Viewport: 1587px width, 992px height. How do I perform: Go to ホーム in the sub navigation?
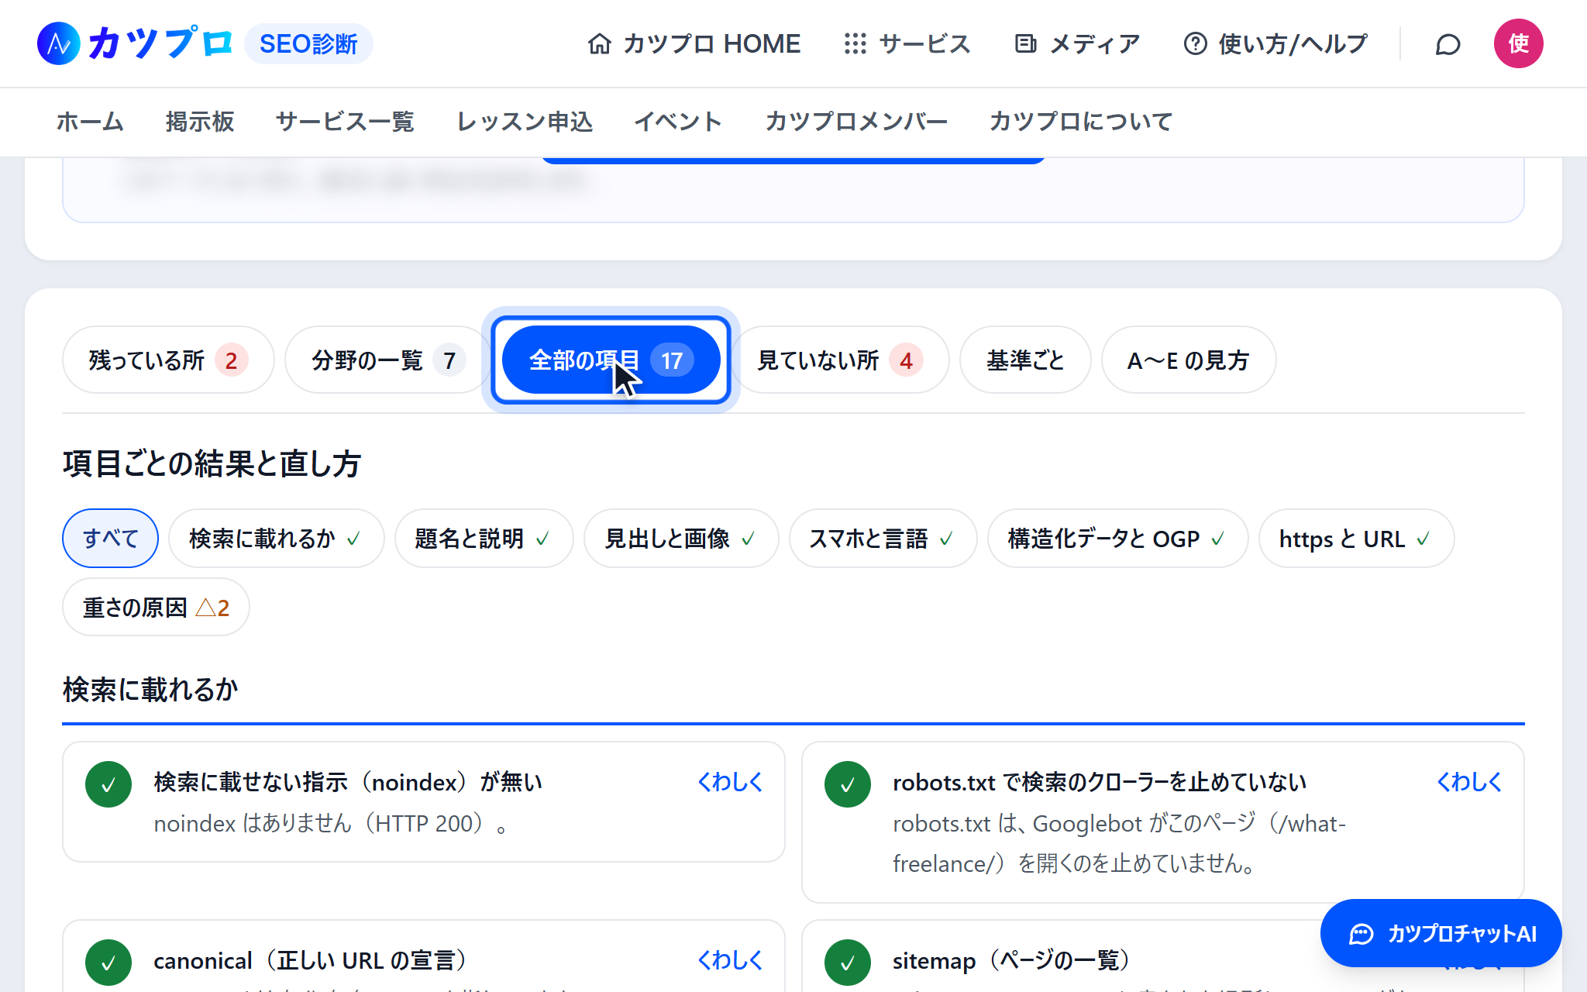point(90,122)
